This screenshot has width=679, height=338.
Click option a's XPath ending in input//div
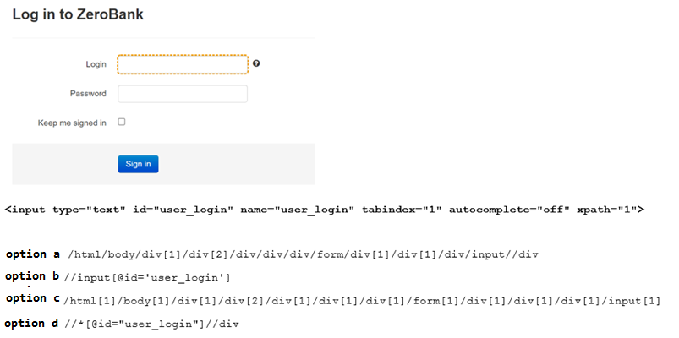coord(303,255)
